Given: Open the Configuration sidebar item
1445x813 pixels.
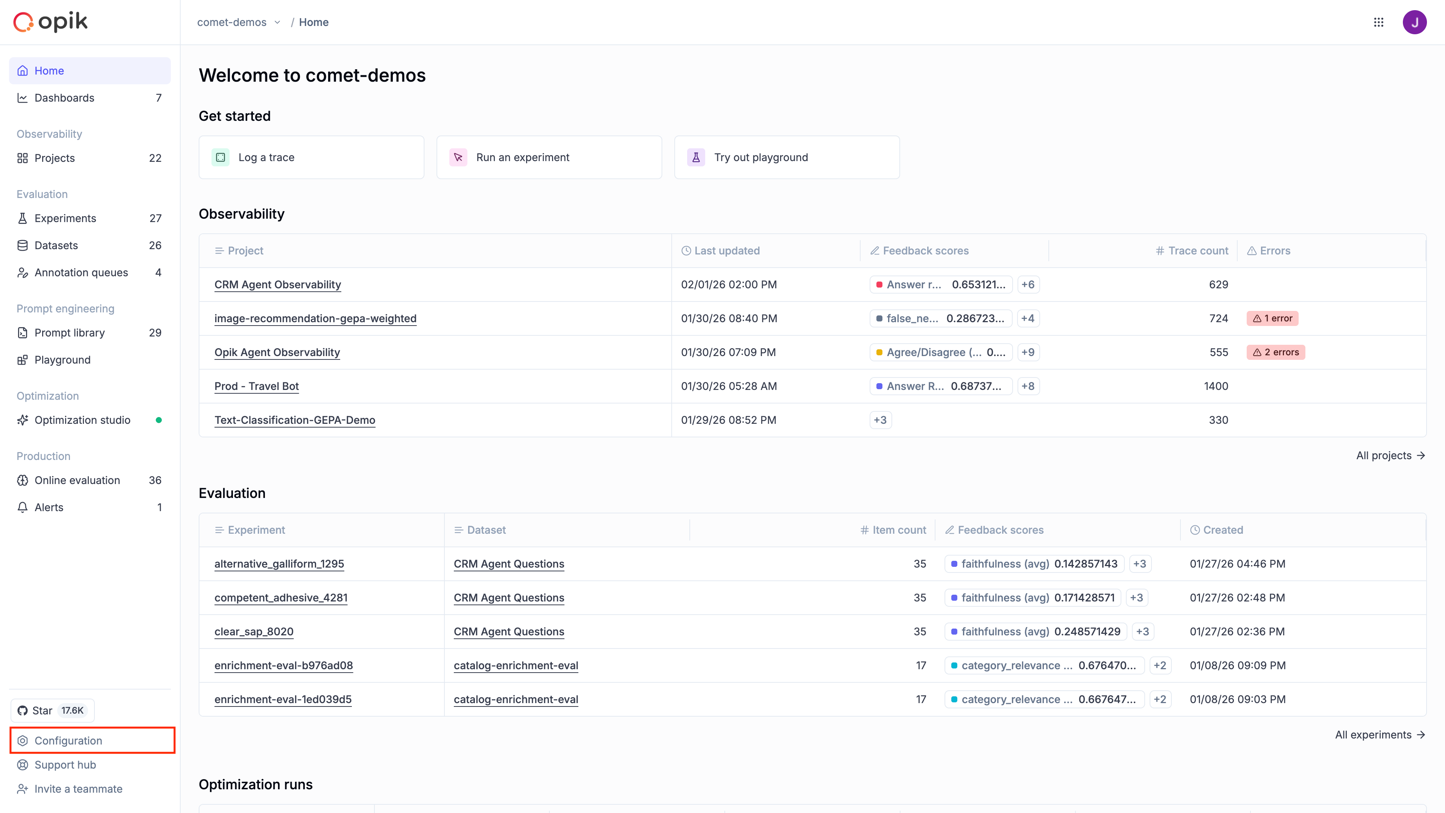Looking at the screenshot, I should (x=68, y=741).
